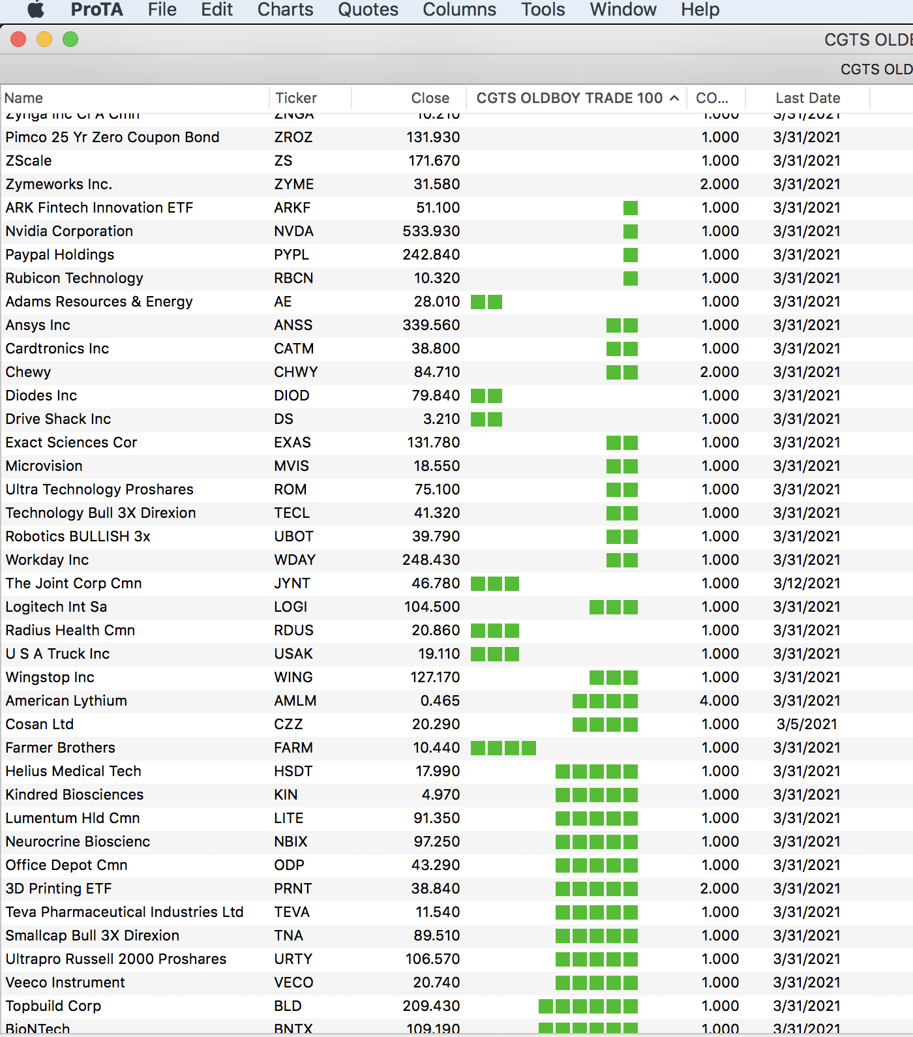Click the 4.000 value for American Lythium

click(x=720, y=701)
